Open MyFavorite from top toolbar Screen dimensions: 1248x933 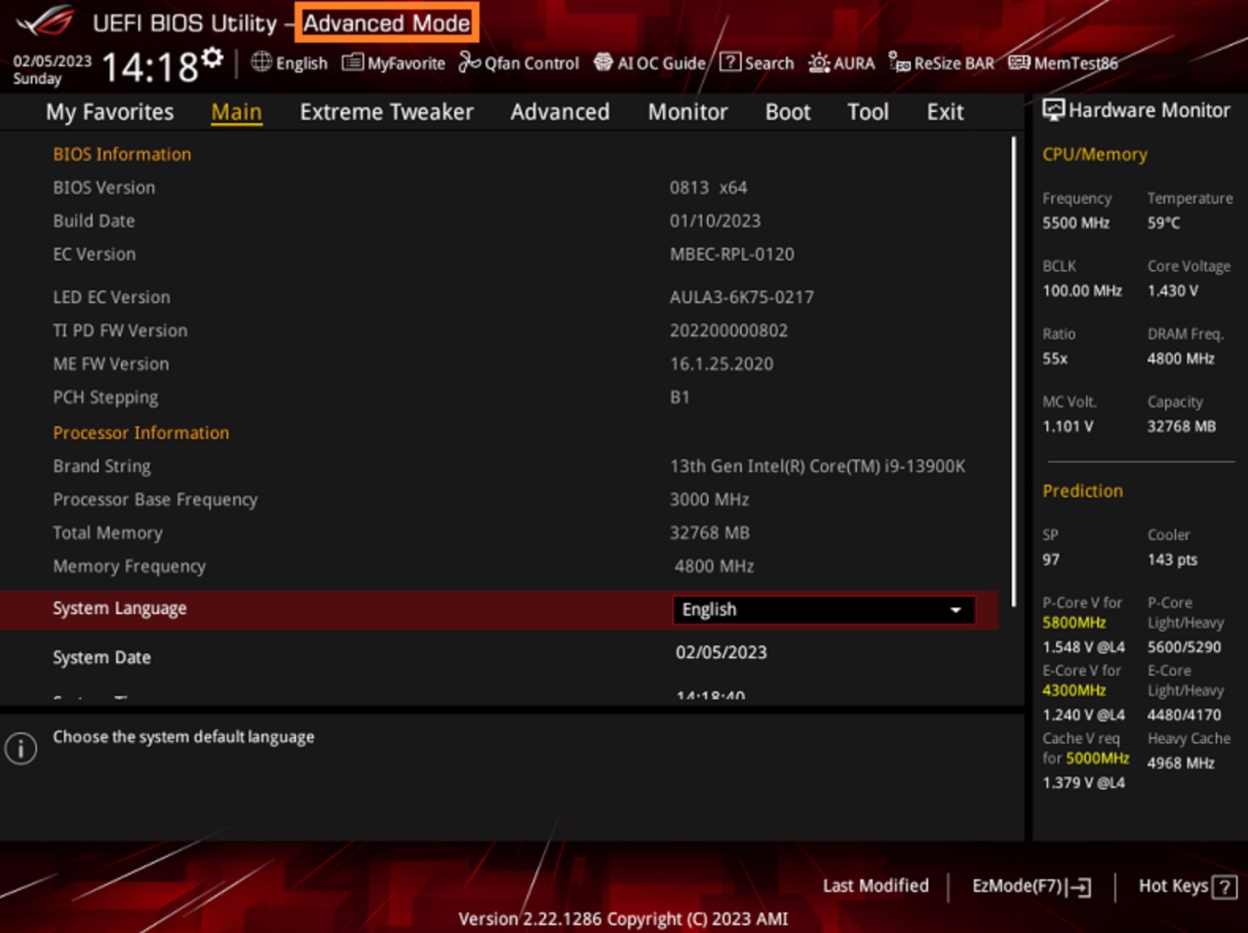pos(394,63)
